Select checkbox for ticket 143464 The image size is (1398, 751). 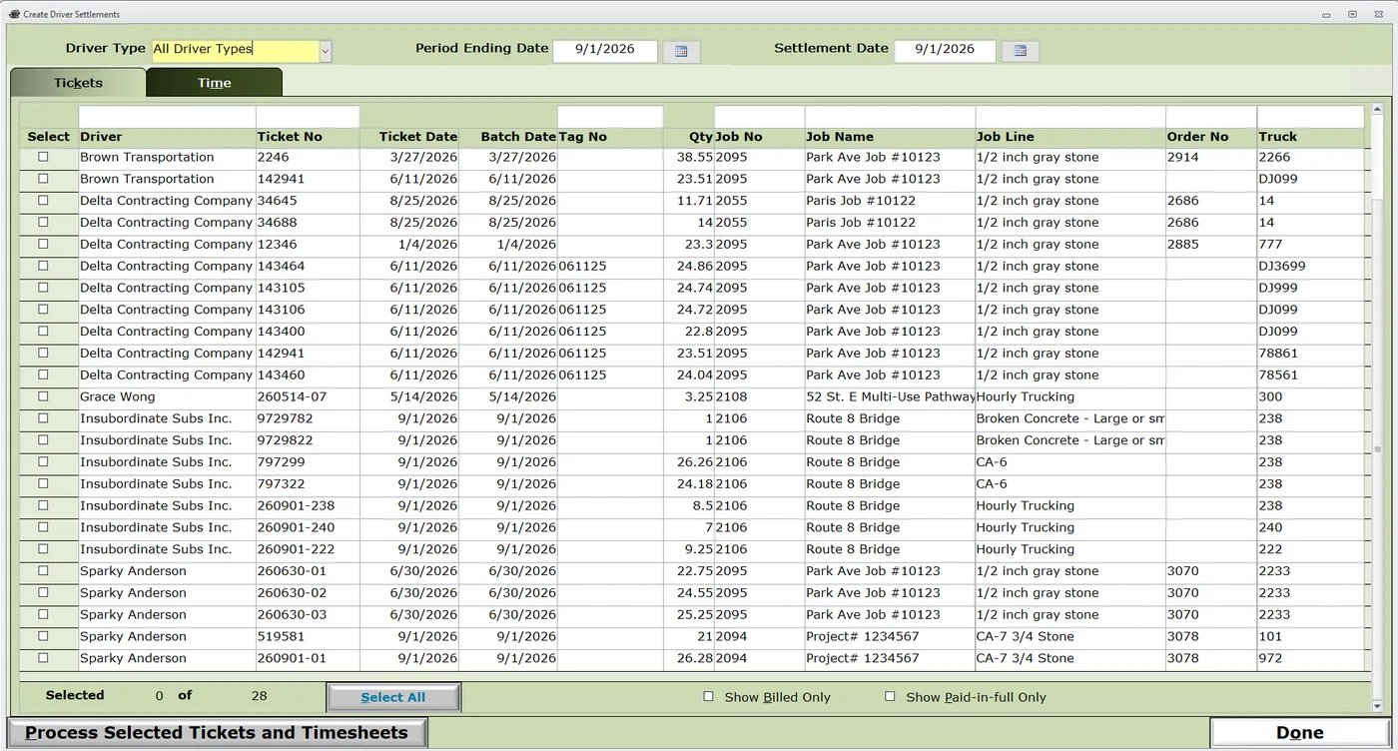pos(43,266)
